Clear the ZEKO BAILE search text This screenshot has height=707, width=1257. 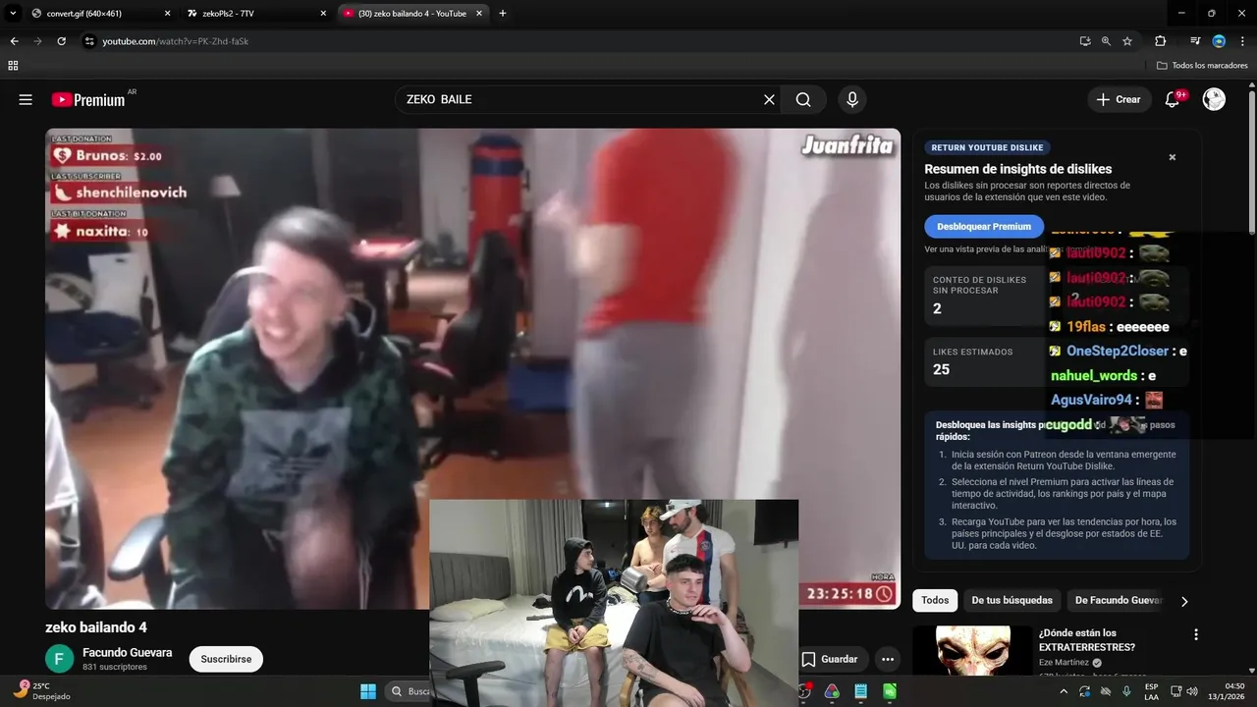(769, 99)
